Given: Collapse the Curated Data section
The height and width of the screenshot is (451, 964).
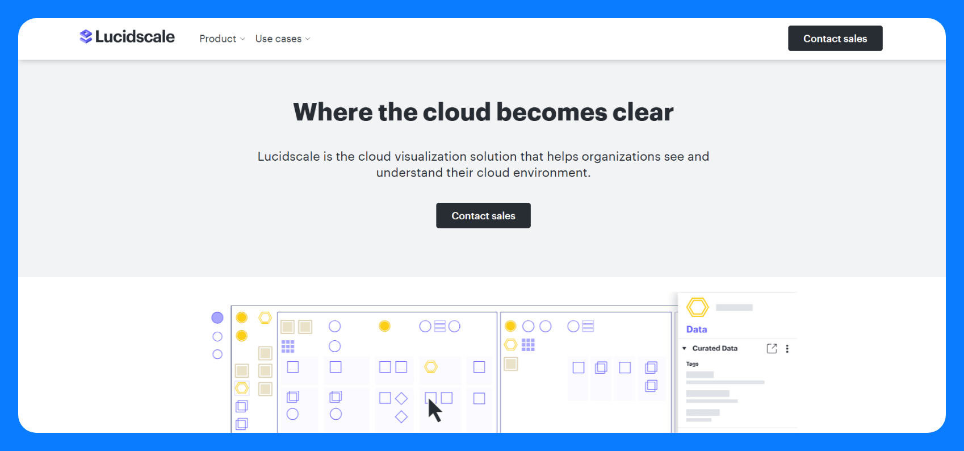Looking at the screenshot, I should [x=684, y=348].
